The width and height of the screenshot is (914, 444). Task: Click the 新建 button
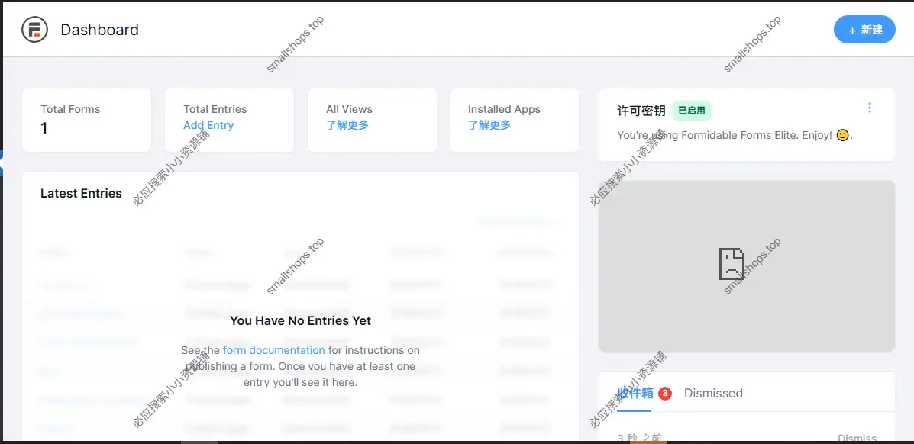pyautogui.click(x=864, y=30)
